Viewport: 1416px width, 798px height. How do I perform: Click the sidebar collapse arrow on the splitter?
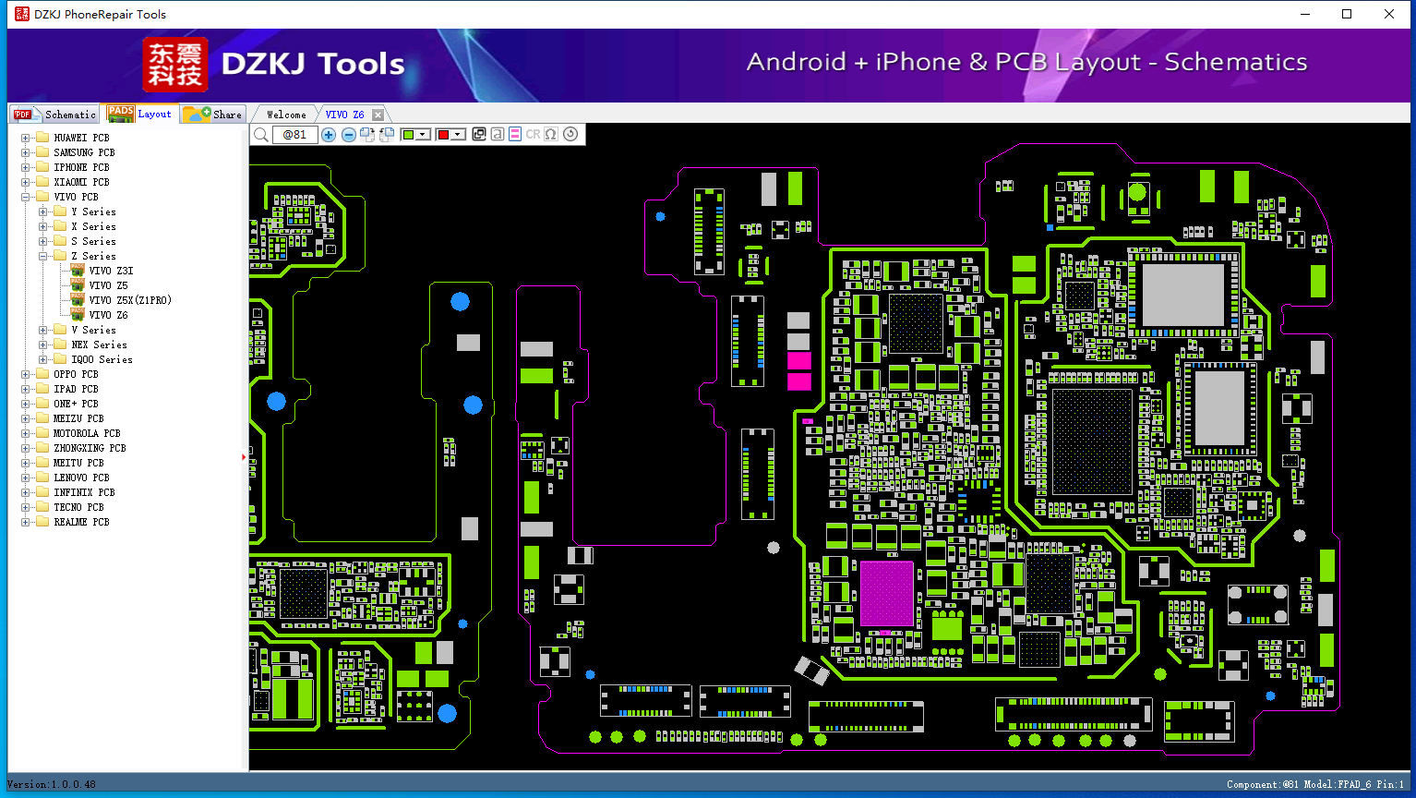tap(244, 456)
